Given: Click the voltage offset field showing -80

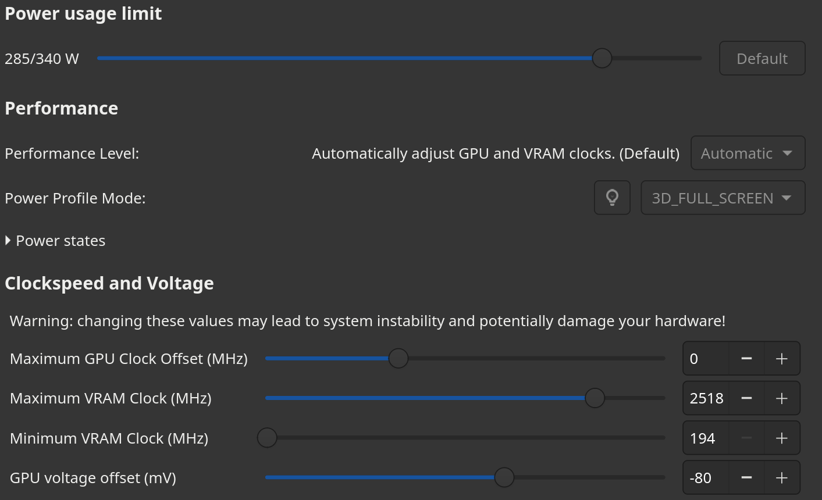Looking at the screenshot, I should tap(706, 478).
